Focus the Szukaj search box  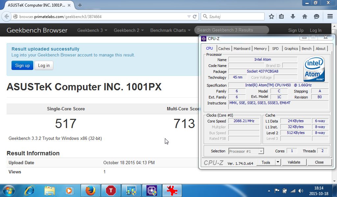[233, 16]
